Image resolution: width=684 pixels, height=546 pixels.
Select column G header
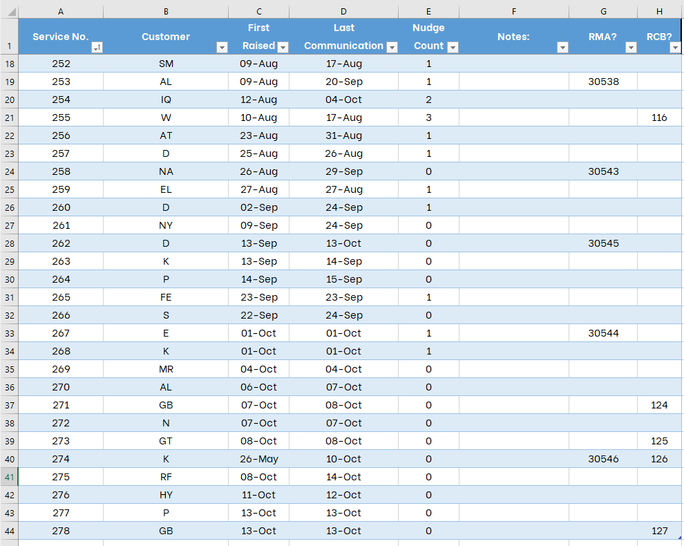tap(603, 12)
